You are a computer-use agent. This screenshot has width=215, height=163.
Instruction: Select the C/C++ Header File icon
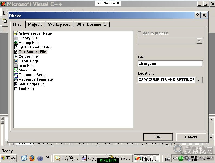coord(16,47)
